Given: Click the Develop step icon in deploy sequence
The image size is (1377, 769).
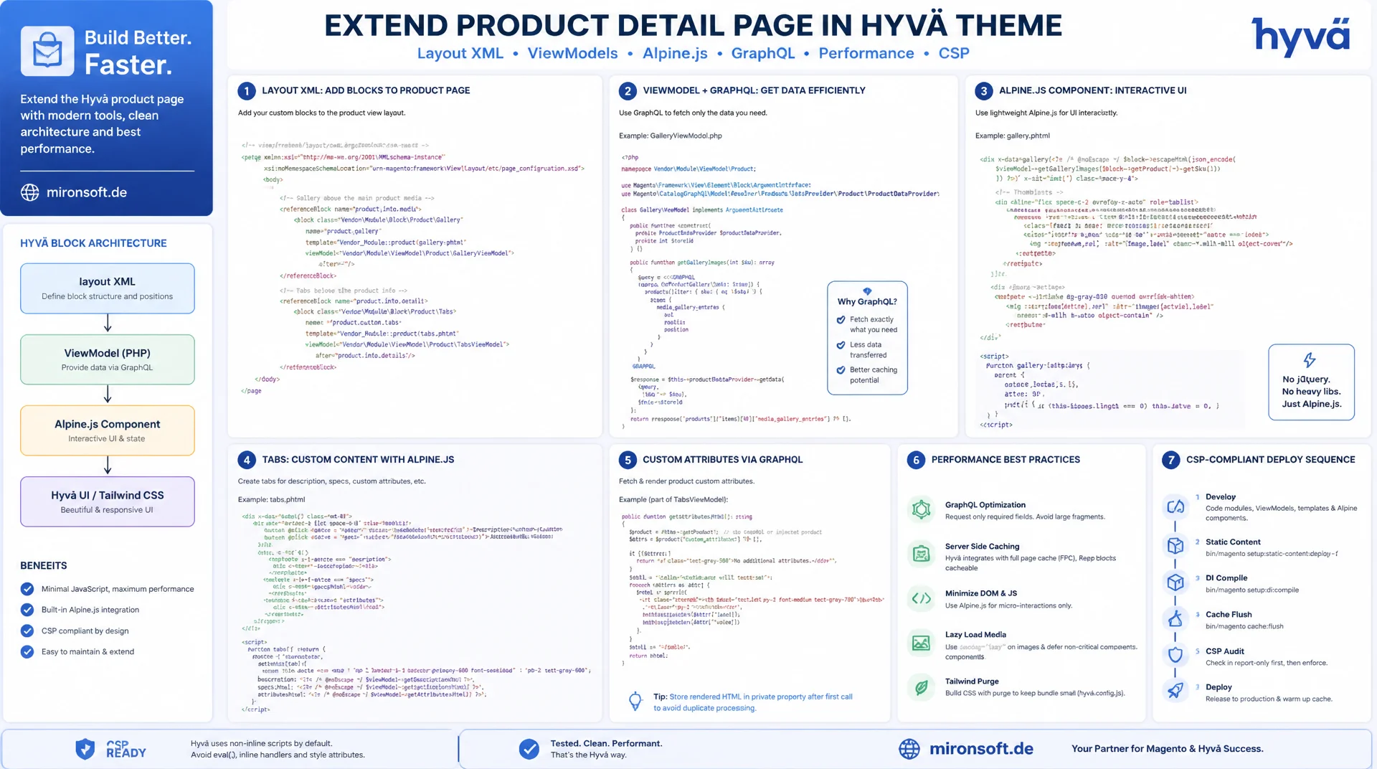Looking at the screenshot, I should (1175, 506).
